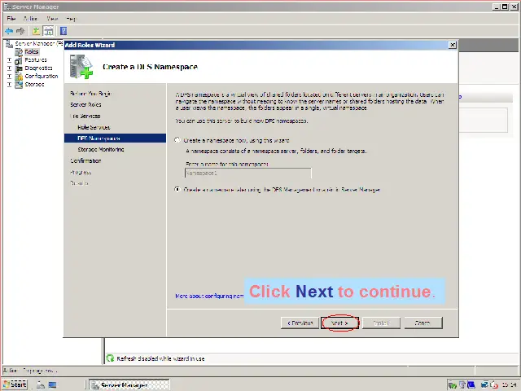Click the Server Manager taskbar button
Image resolution: width=521 pixels, height=391 pixels.
pyautogui.click(x=129, y=385)
